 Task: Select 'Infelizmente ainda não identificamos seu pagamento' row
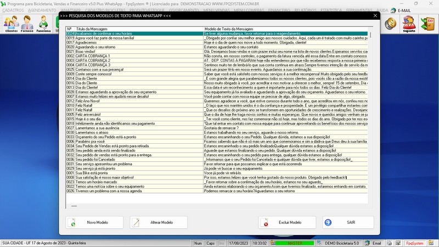tap(217, 123)
